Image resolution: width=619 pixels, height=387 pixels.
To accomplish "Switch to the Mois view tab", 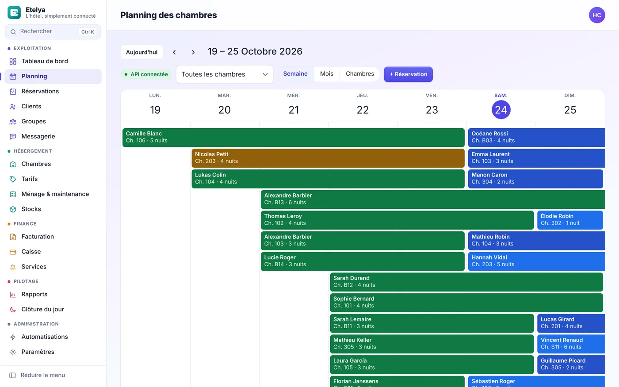I will coord(327,74).
